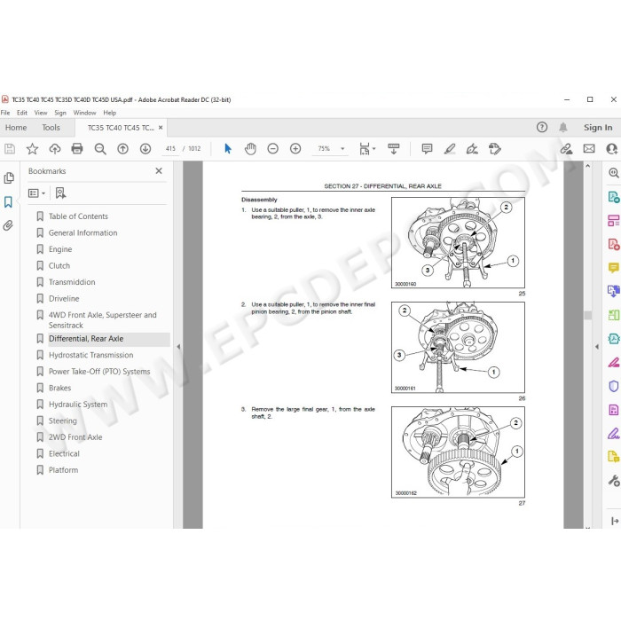Select Differential, Rear Axle bookmark
Viewport: 621px width, 621px height.
pos(86,339)
